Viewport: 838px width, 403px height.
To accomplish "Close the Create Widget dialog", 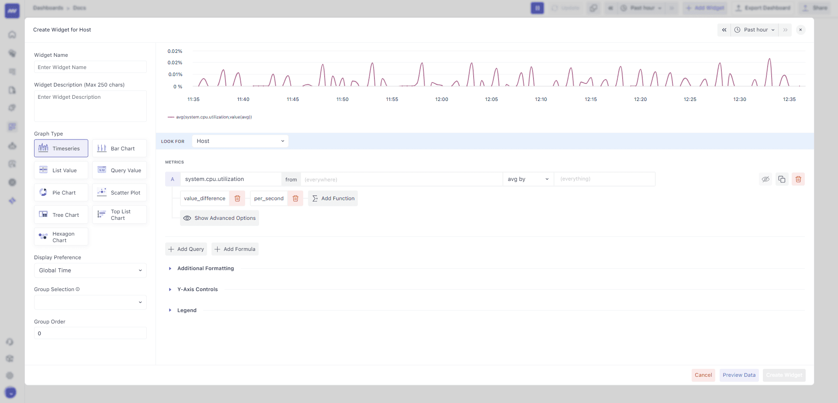I will tap(800, 30).
